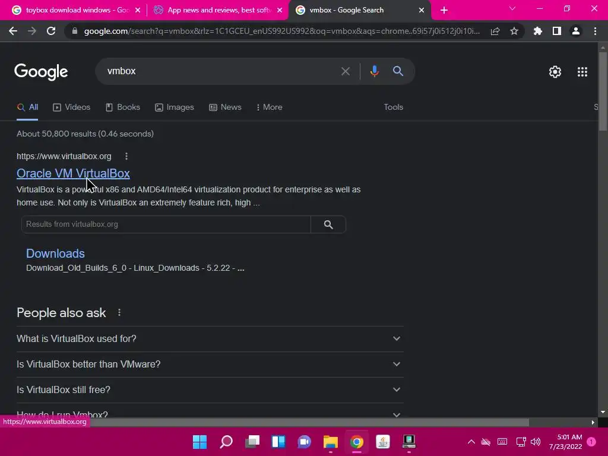Go back to the previous page

pyautogui.click(x=13, y=31)
